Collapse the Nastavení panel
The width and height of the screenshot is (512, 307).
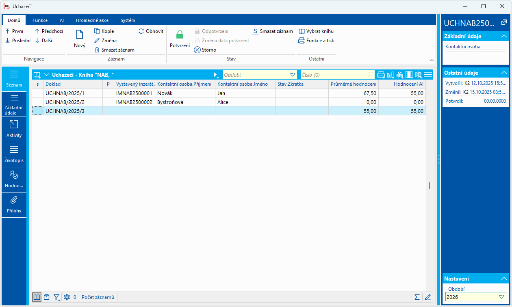click(504, 279)
